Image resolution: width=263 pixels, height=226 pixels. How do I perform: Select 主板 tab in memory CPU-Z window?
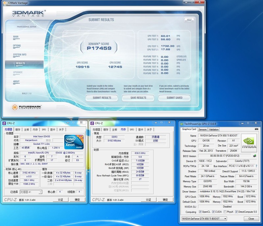click(114, 130)
